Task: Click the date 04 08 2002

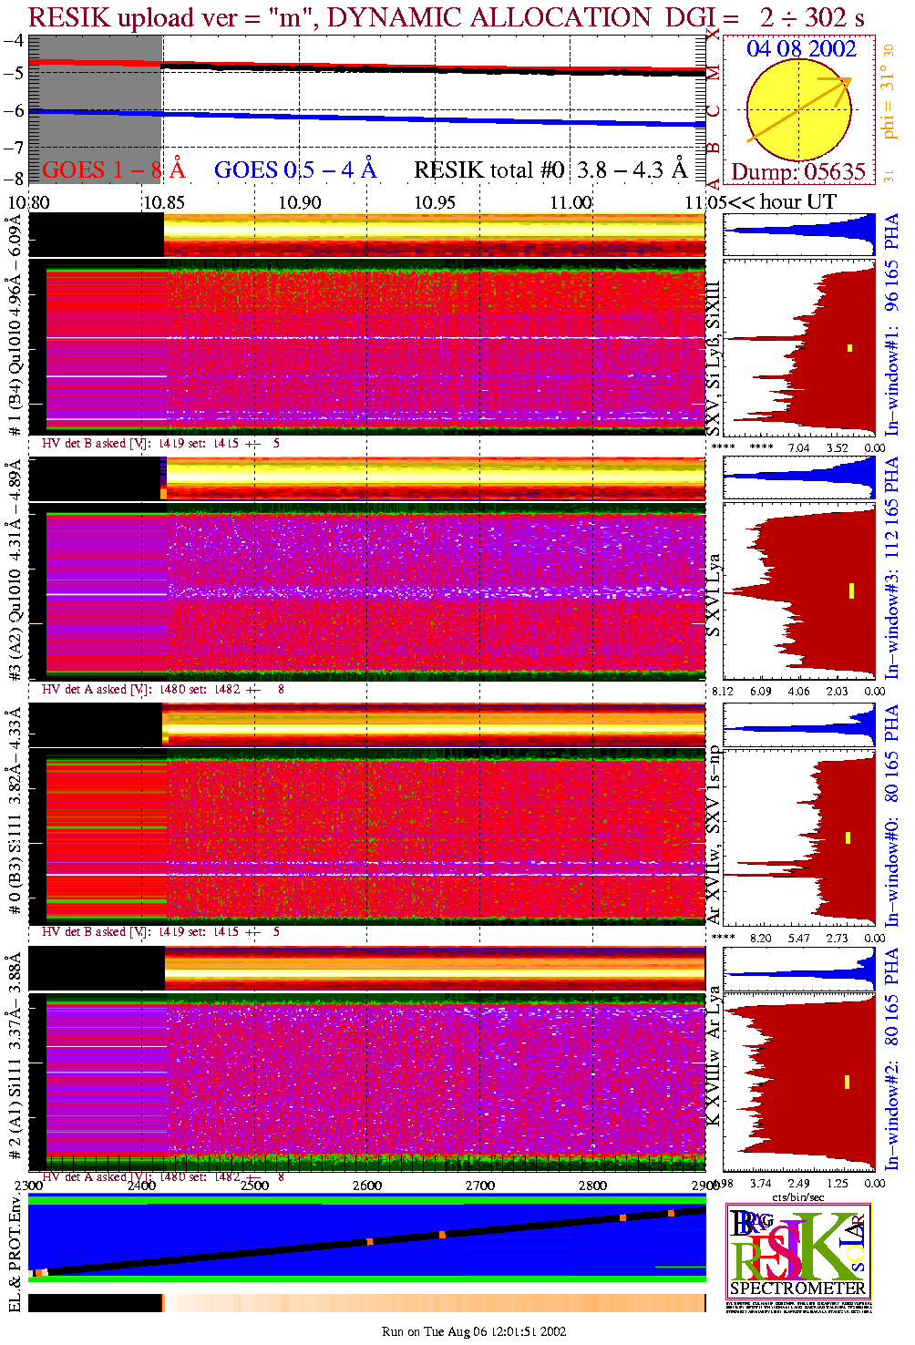Action: click(801, 49)
